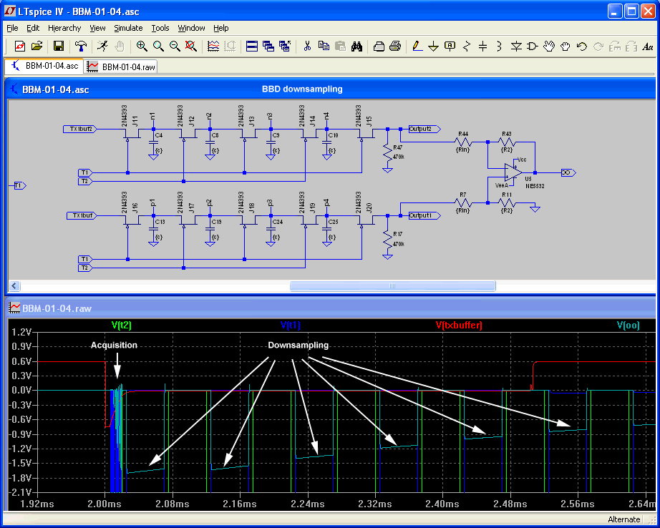Screen dimensions: 660x528
Task: Click the Find binoculars icon
Action: 356,47
